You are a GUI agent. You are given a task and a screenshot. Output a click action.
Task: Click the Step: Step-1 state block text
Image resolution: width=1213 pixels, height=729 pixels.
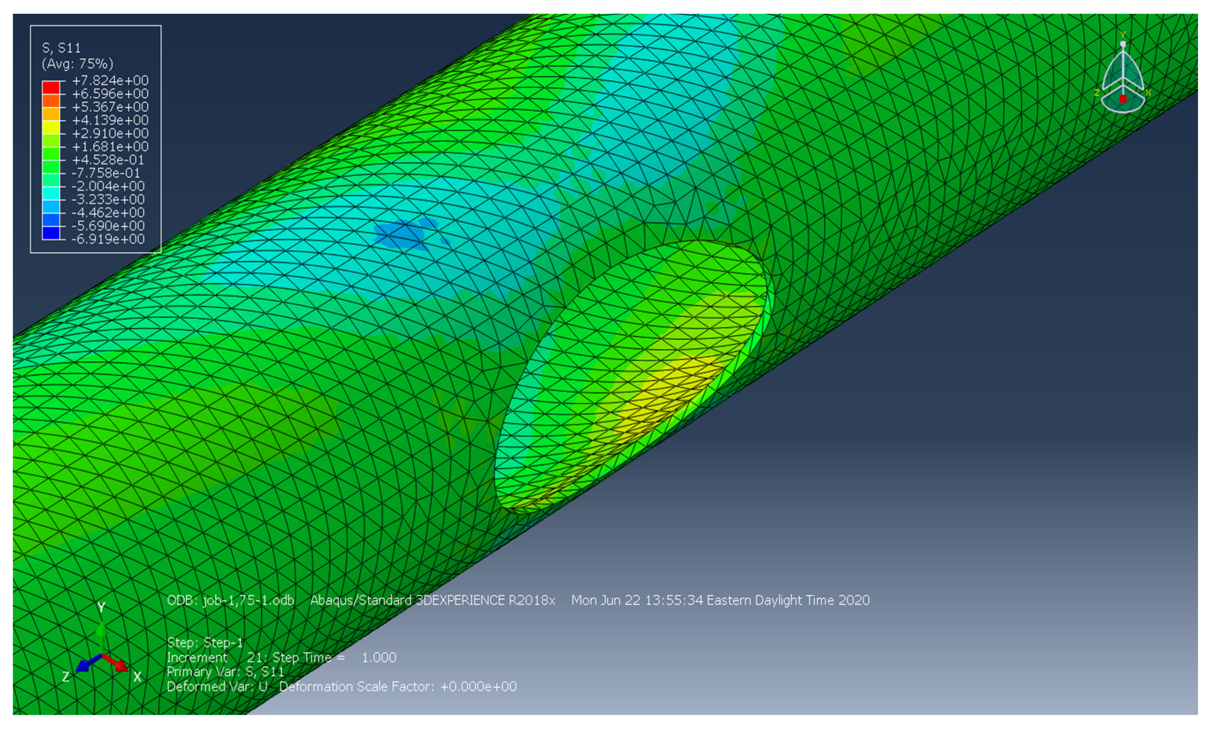[x=205, y=643]
